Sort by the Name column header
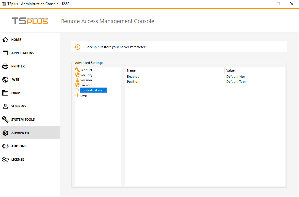 coord(131,70)
